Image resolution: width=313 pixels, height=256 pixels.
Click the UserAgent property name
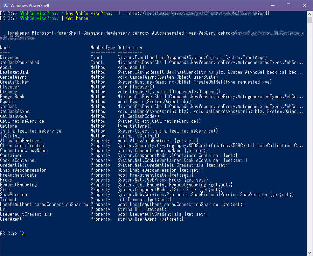point(11,219)
